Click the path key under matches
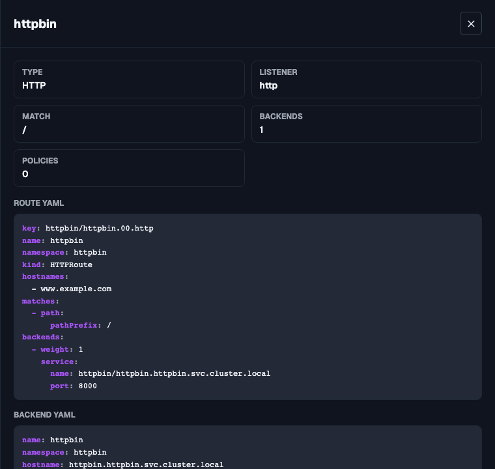495x469 pixels. pyautogui.click(x=50, y=313)
